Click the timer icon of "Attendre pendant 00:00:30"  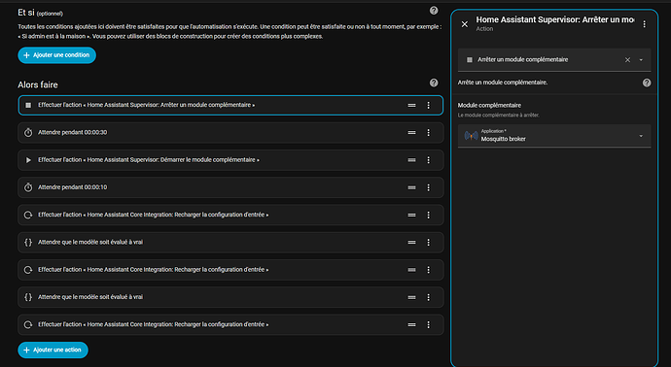coord(28,132)
